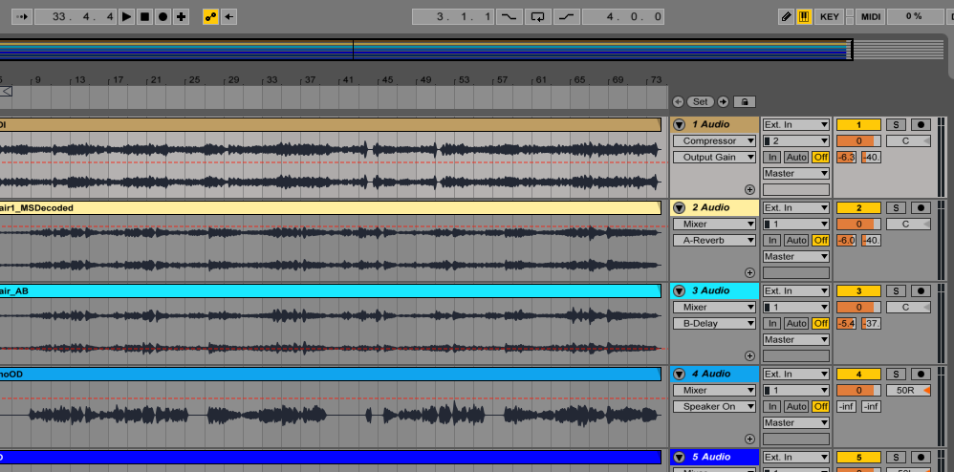Click the loop start field 3.1.1
The width and height of the screenshot is (954, 472).
point(453,17)
